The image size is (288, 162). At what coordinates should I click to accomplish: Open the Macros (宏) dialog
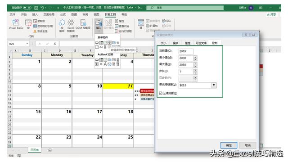(28, 24)
